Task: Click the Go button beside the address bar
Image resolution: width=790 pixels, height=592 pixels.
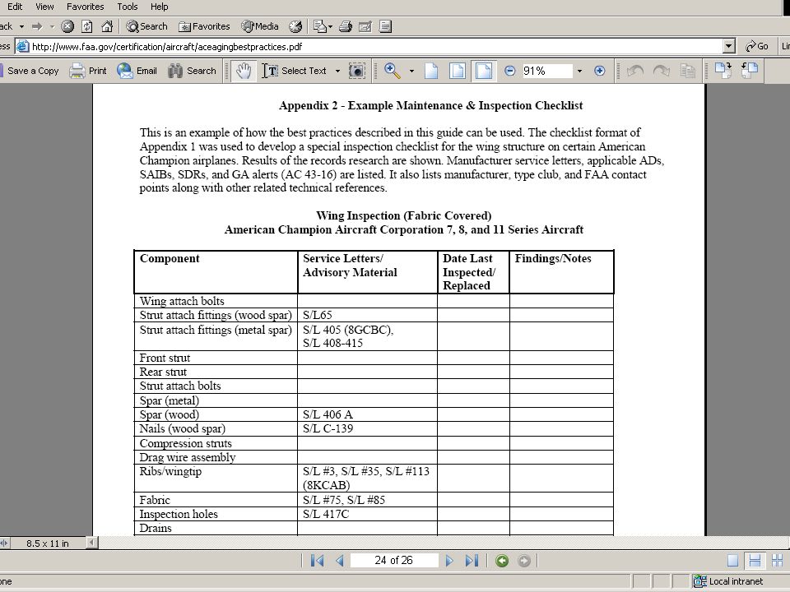Action: pos(757,46)
